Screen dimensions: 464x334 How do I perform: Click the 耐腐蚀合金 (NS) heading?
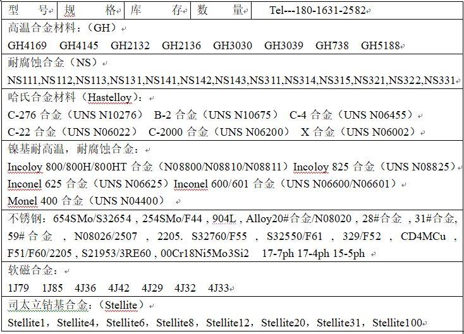click(x=53, y=63)
